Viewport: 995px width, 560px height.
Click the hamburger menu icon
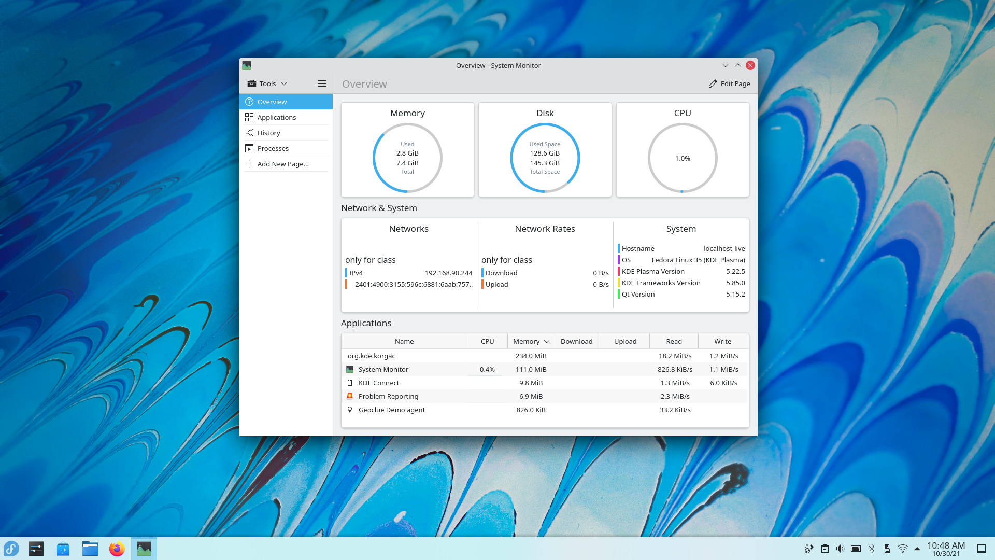pos(321,83)
